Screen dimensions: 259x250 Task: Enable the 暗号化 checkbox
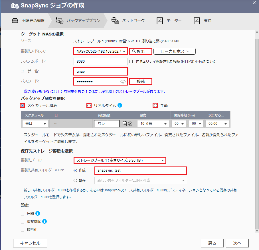(x=22, y=229)
